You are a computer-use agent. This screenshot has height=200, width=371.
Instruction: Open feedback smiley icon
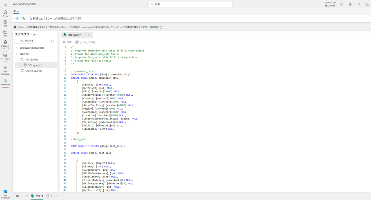[x=368, y=4]
